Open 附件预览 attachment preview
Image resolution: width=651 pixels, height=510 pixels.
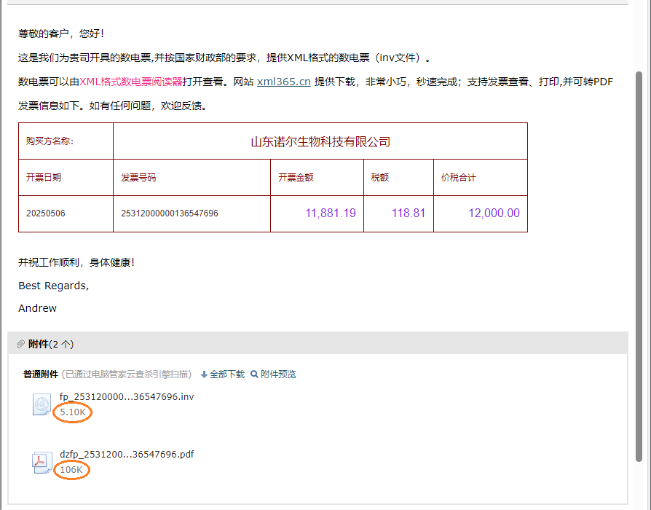click(x=278, y=374)
